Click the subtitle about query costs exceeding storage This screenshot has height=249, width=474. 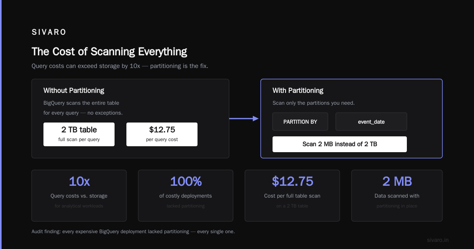tap(120, 66)
